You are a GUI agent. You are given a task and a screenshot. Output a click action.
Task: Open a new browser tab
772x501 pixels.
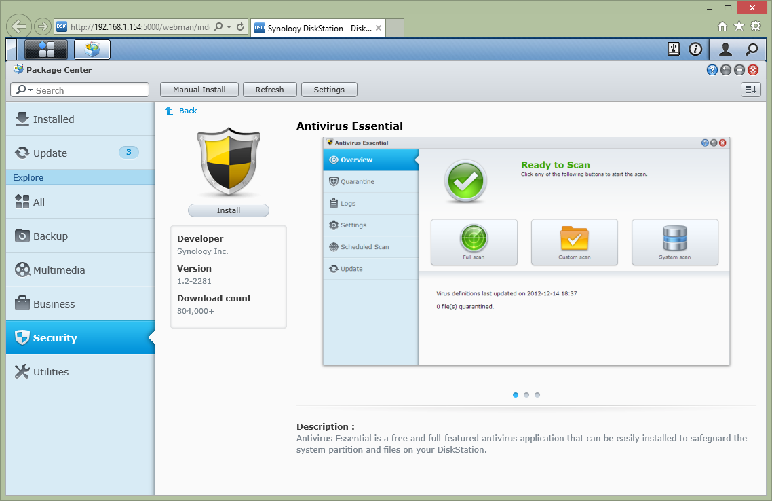pos(395,28)
